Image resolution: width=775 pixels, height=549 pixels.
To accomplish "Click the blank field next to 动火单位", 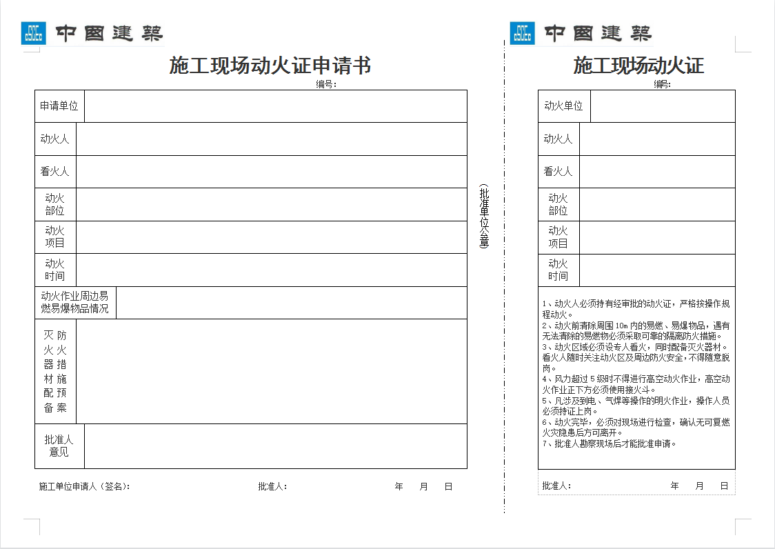I will [x=663, y=106].
